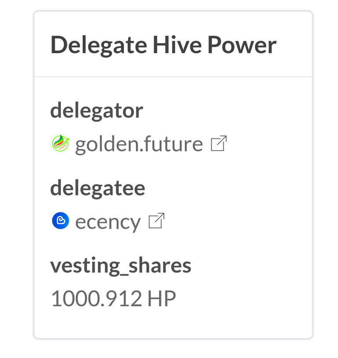Screen dimensions: 338x358
Task: Click the word Delegate in the heading
Action: click(x=99, y=45)
